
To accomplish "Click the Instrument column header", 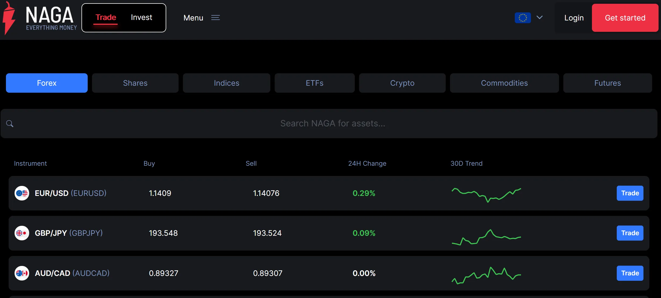I will click(30, 164).
